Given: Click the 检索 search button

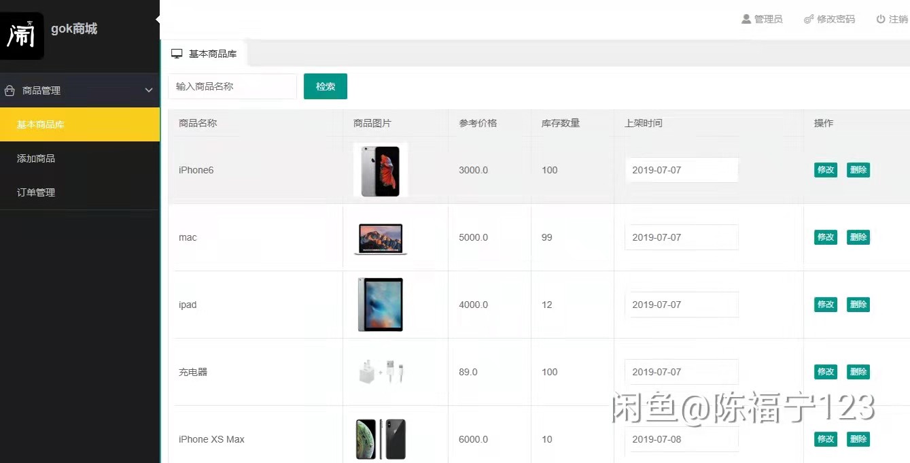Looking at the screenshot, I should 325,86.
